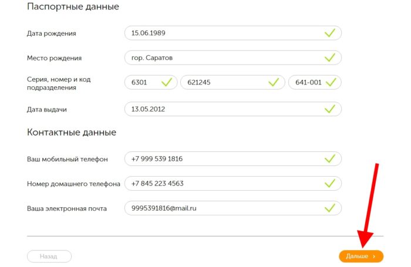Click the checkmark in issue date field
Screen dimensions: 411x267
[330, 109]
